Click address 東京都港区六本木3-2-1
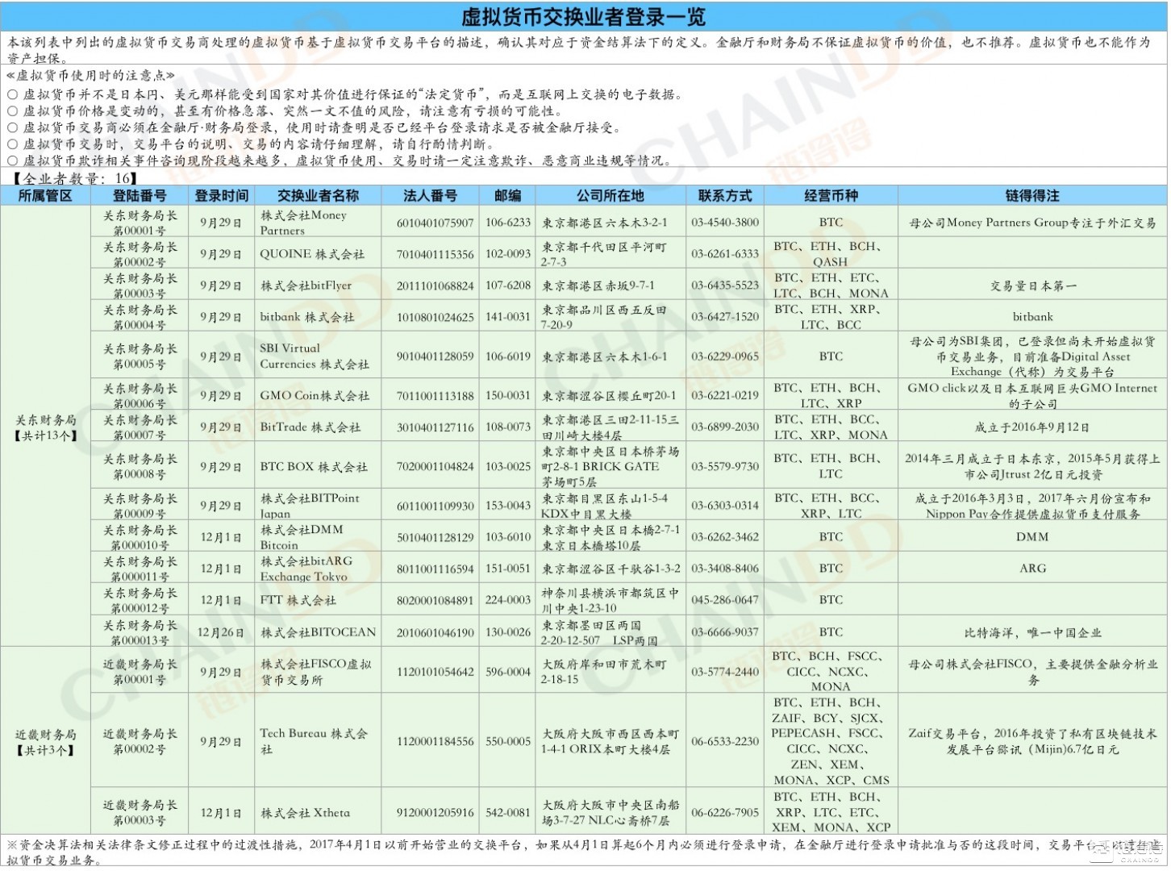The image size is (1171, 871). [x=605, y=223]
